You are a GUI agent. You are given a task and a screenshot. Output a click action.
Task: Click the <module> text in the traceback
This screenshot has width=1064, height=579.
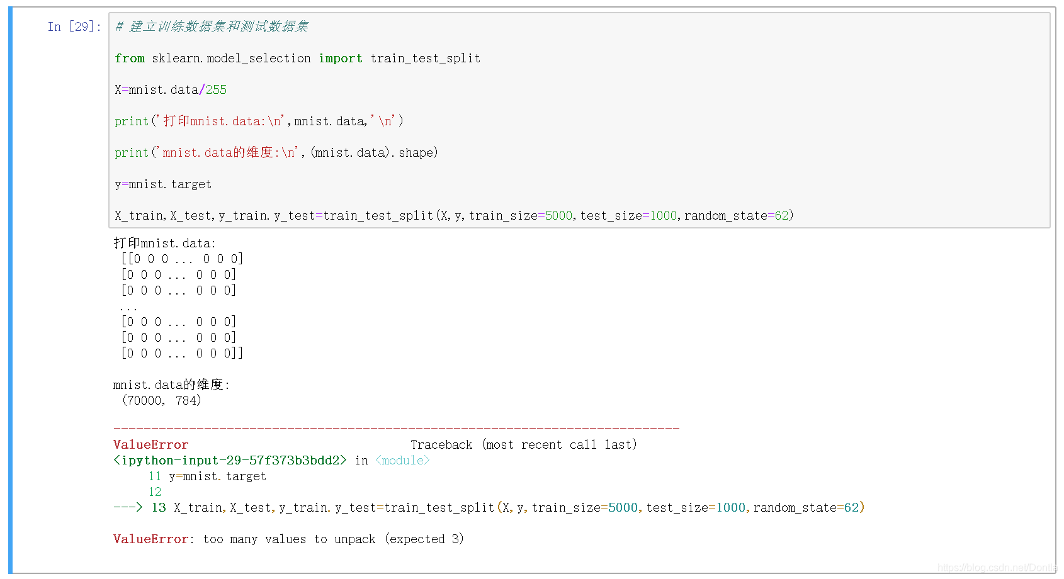[402, 461]
